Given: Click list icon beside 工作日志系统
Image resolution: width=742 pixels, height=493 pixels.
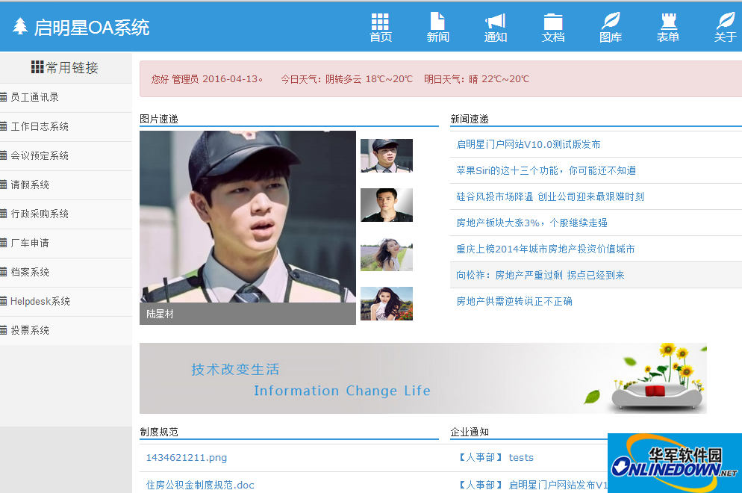Looking at the screenshot, I should (3, 126).
